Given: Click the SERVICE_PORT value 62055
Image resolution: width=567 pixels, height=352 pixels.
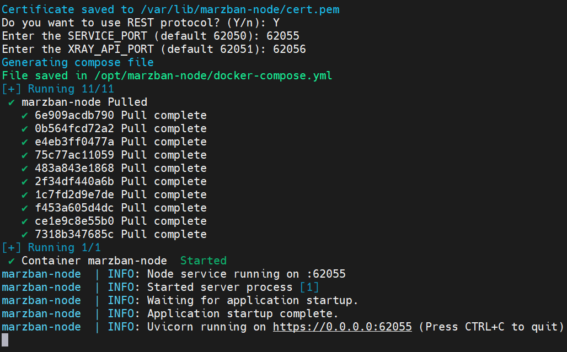Looking at the screenshot, I should 282,36.
